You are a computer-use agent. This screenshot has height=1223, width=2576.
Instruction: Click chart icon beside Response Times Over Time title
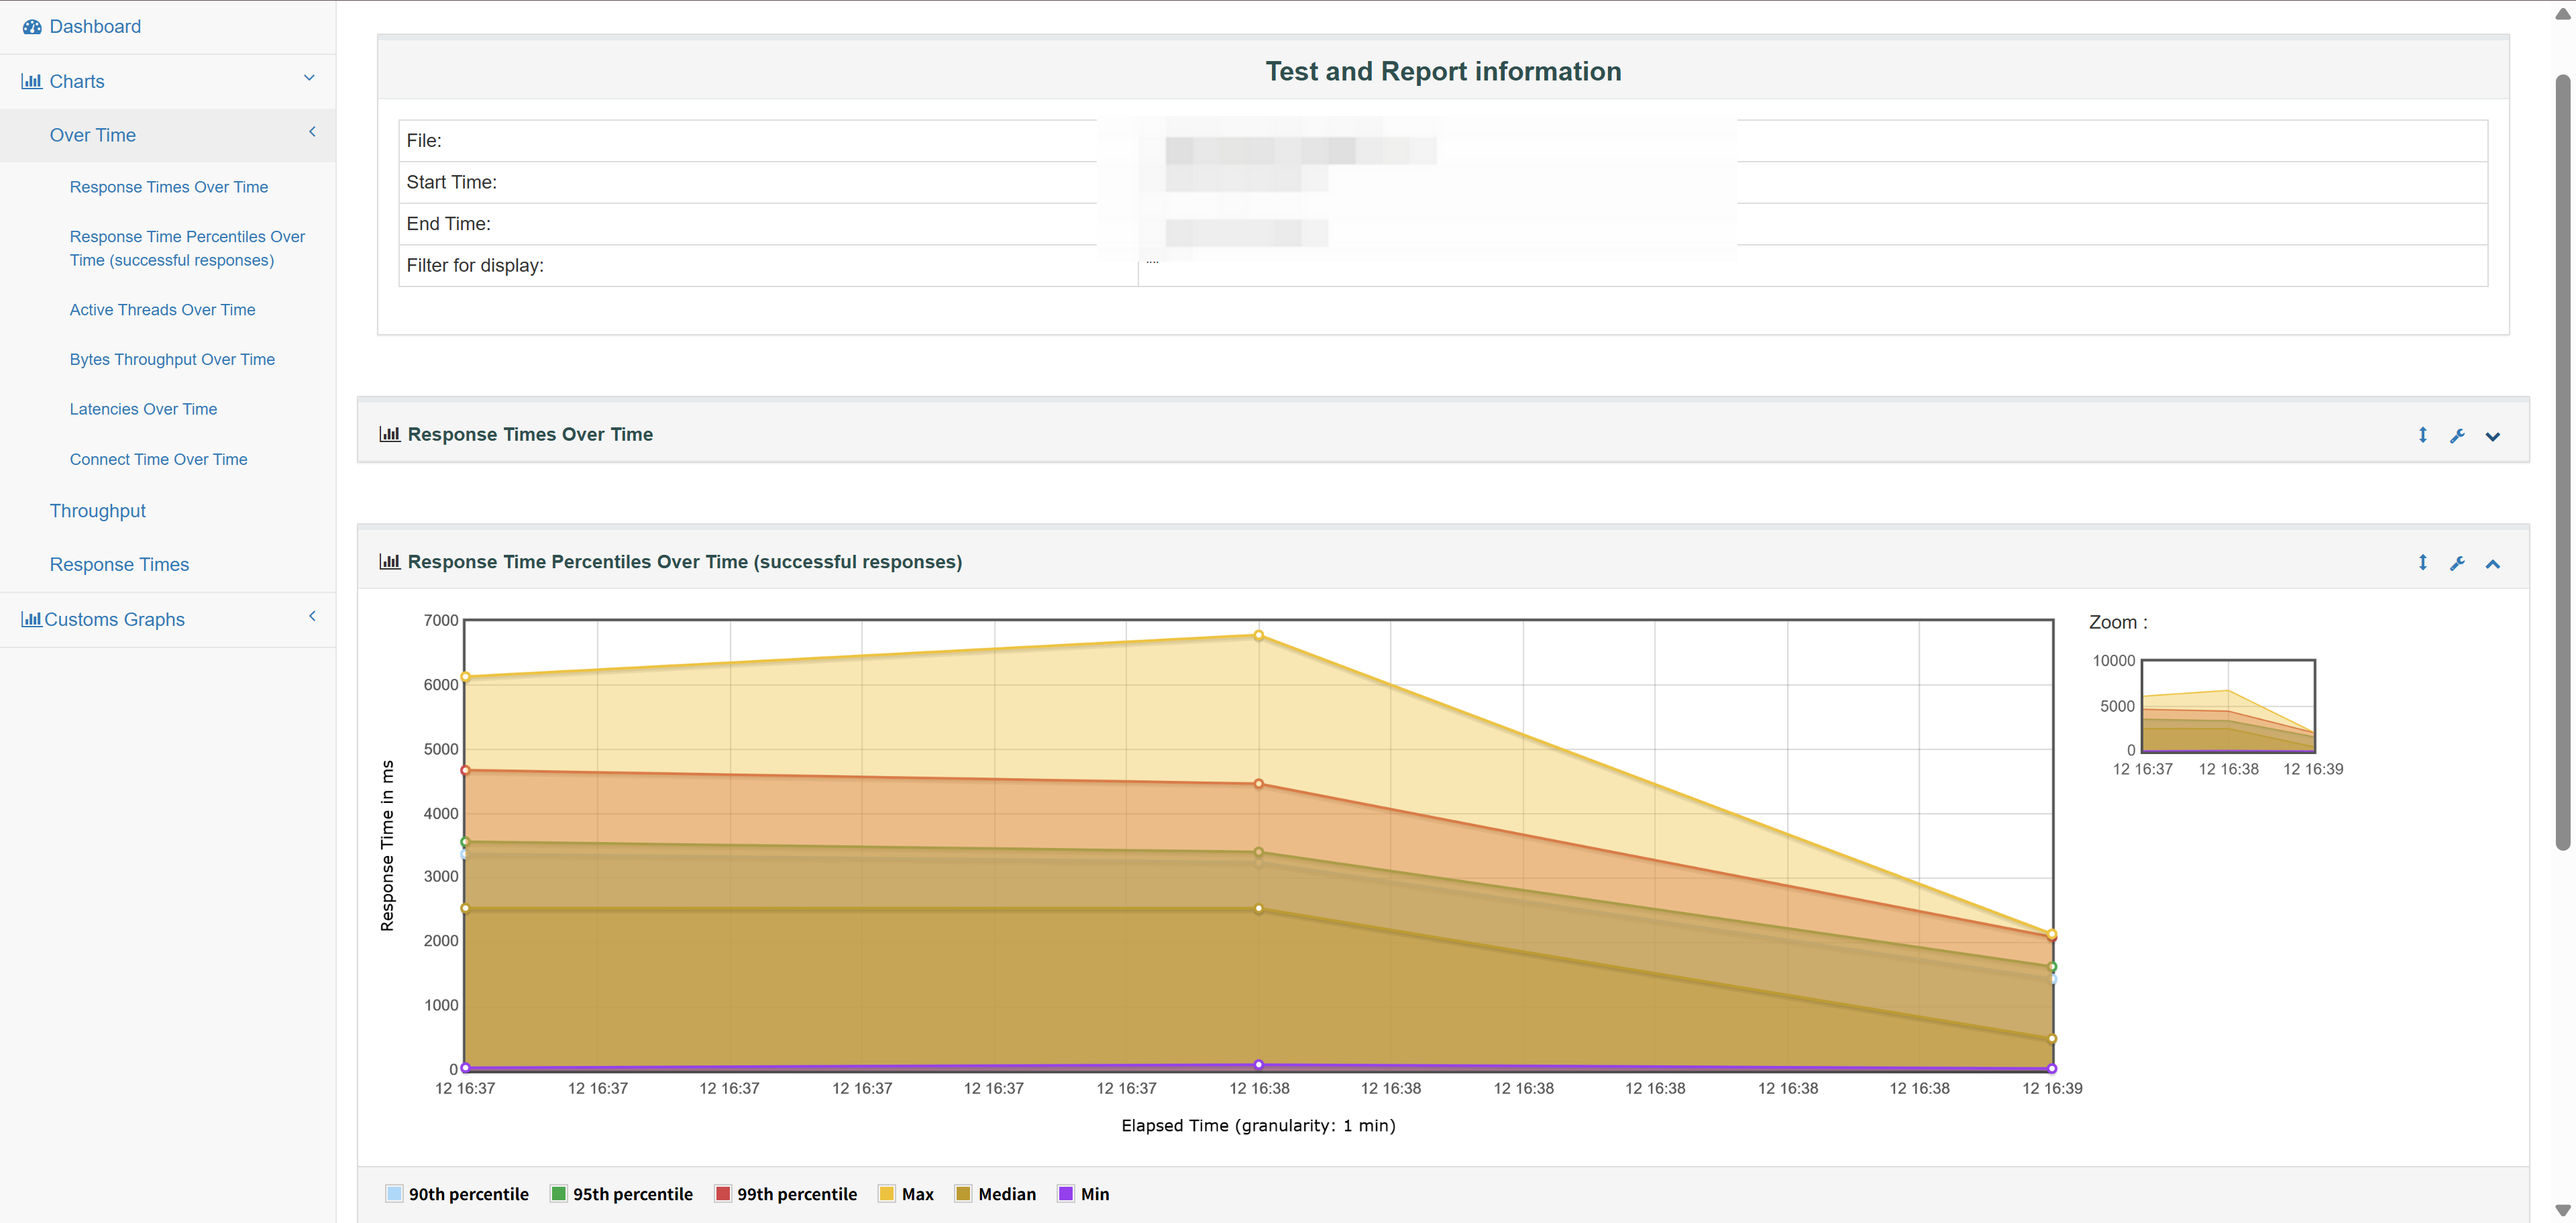pyautogui.click(x=390, y=434)
